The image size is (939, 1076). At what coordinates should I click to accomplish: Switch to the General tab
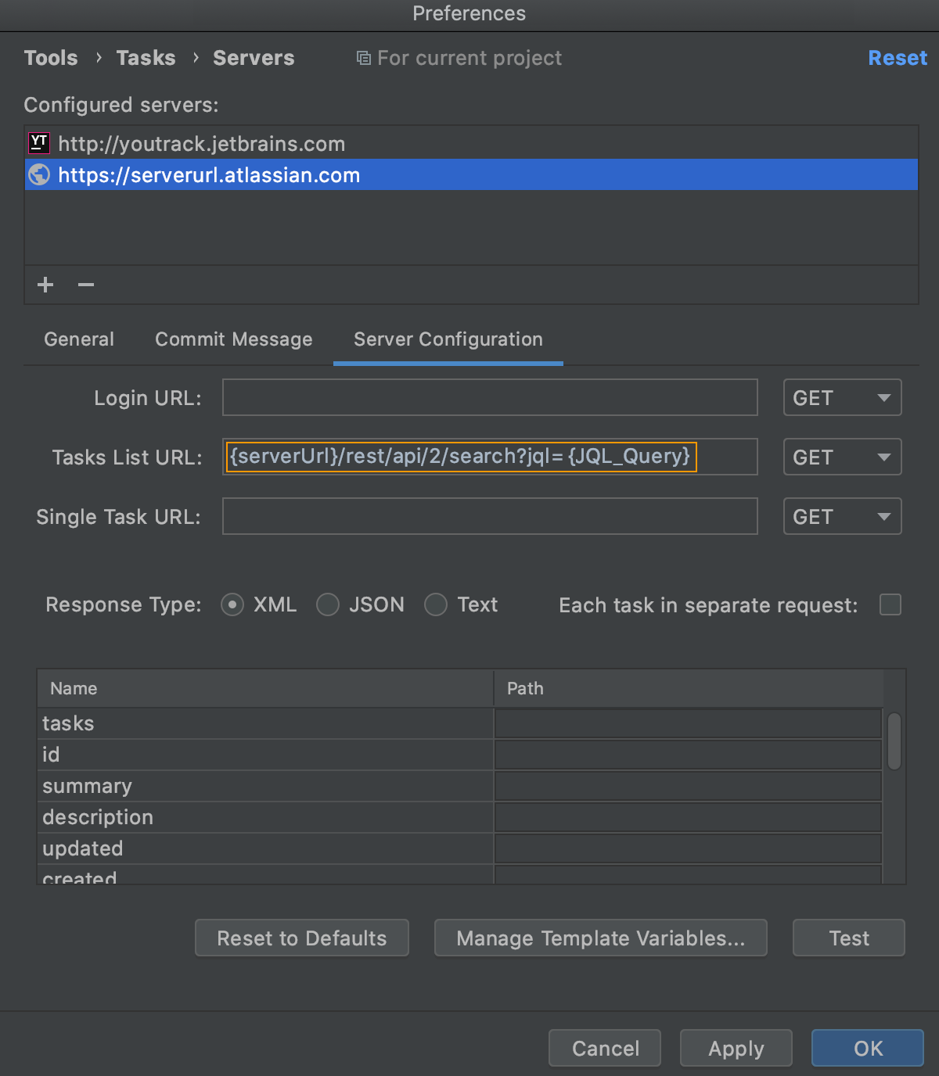point(79,339)
